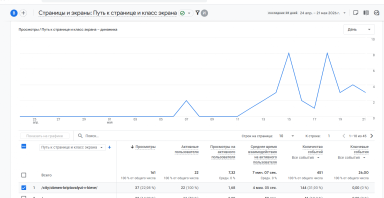Sort by Ключевые события column header

point(359,149)
